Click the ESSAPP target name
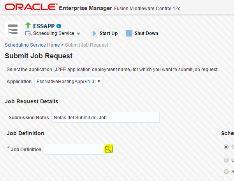 43,26
